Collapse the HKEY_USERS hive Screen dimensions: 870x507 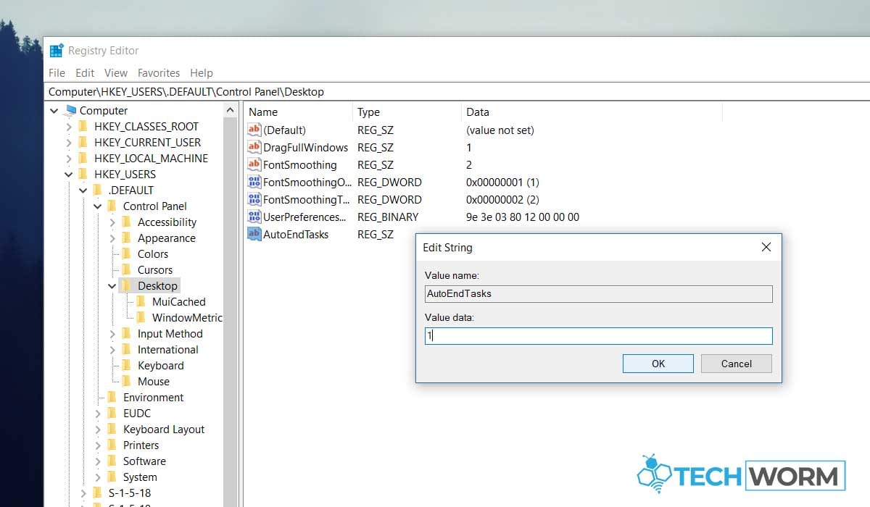(69, 175)
